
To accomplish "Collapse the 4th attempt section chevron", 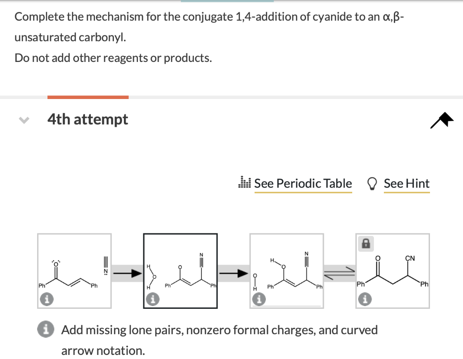I will tap(24, 119).
